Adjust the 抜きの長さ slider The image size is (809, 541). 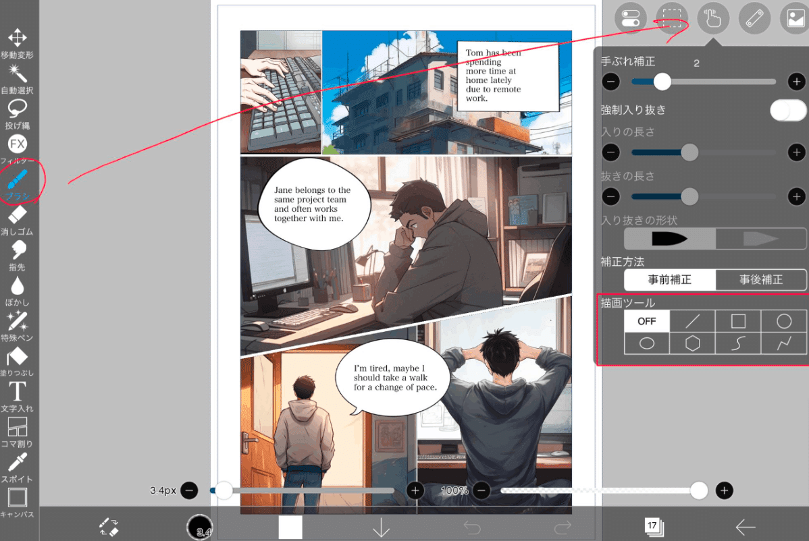click(x=703, y=196)
